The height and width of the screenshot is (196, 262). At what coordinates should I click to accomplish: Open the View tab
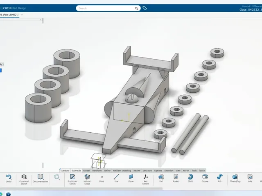(178, 171)
